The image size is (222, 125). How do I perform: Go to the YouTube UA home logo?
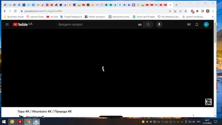(x=23, y=24)
